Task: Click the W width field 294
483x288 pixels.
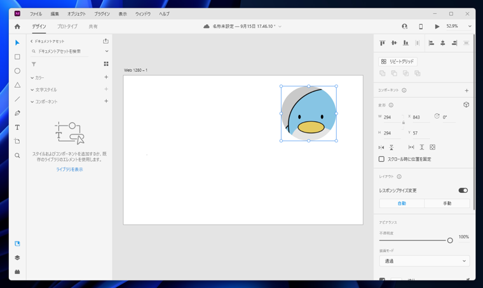Action: pos(391,117)
